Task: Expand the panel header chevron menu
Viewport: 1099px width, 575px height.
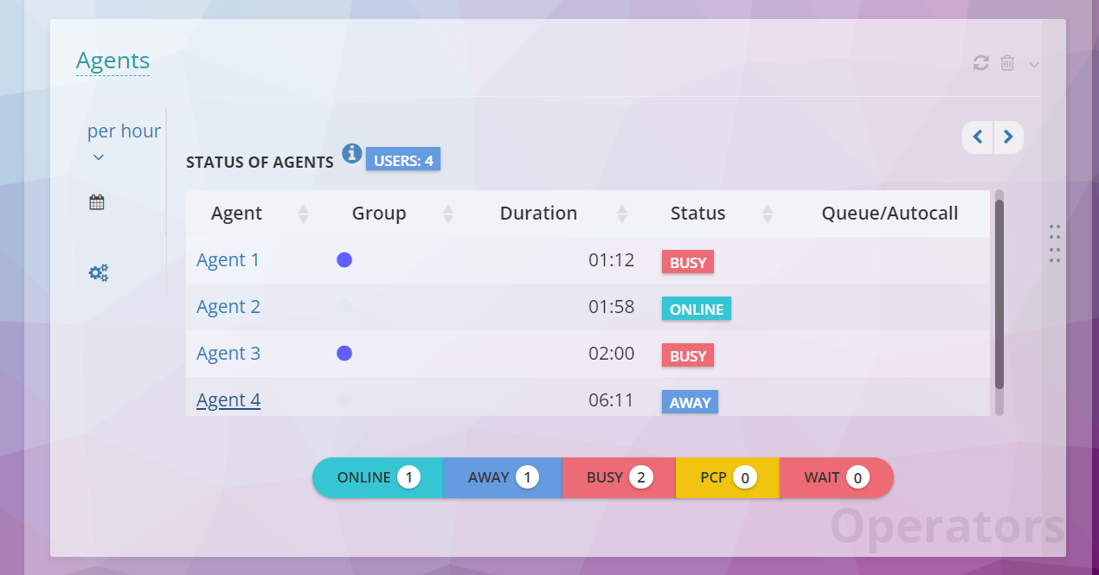Action: [1034, 64]
